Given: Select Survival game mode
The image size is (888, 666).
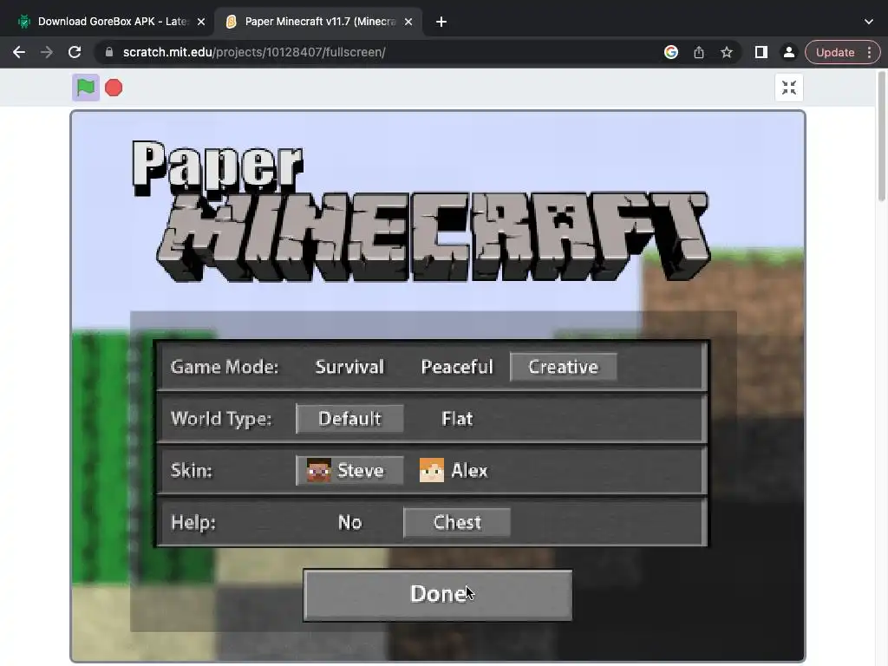Looking at the screenshot, I should pos(349,367).
